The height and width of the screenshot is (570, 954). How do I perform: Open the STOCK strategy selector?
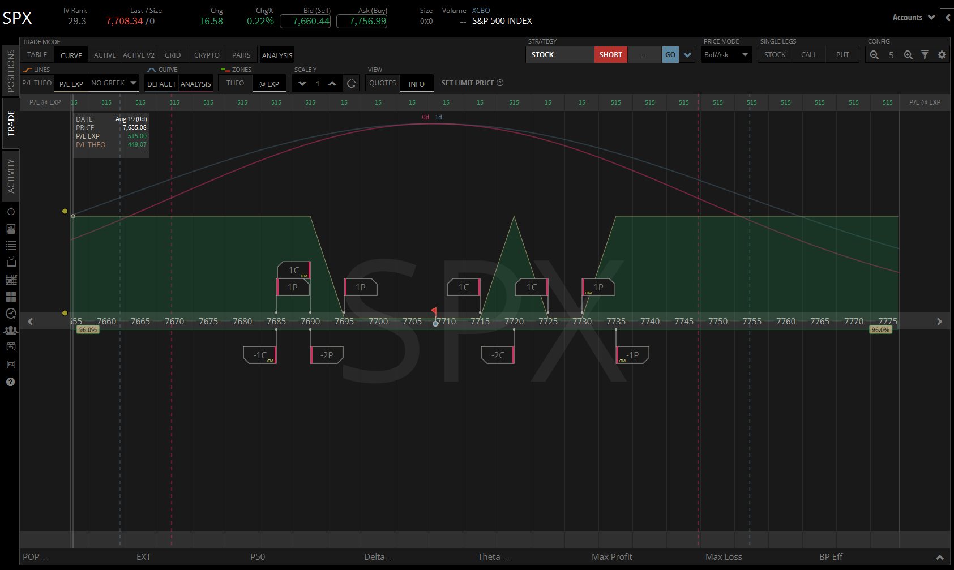559,55
